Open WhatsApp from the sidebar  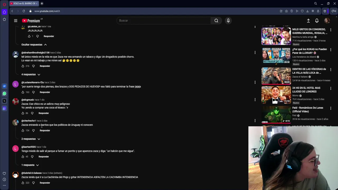coord(4,93)
